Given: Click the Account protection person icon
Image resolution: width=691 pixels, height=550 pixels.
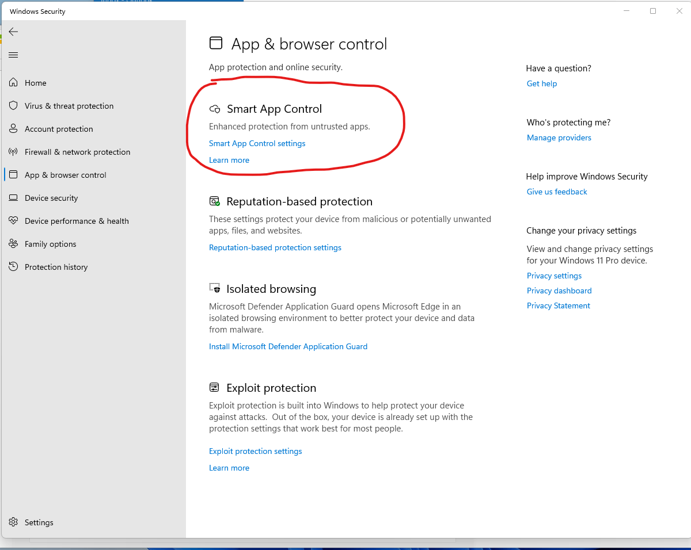Looking at the screenshot, I should click(13, 129).
